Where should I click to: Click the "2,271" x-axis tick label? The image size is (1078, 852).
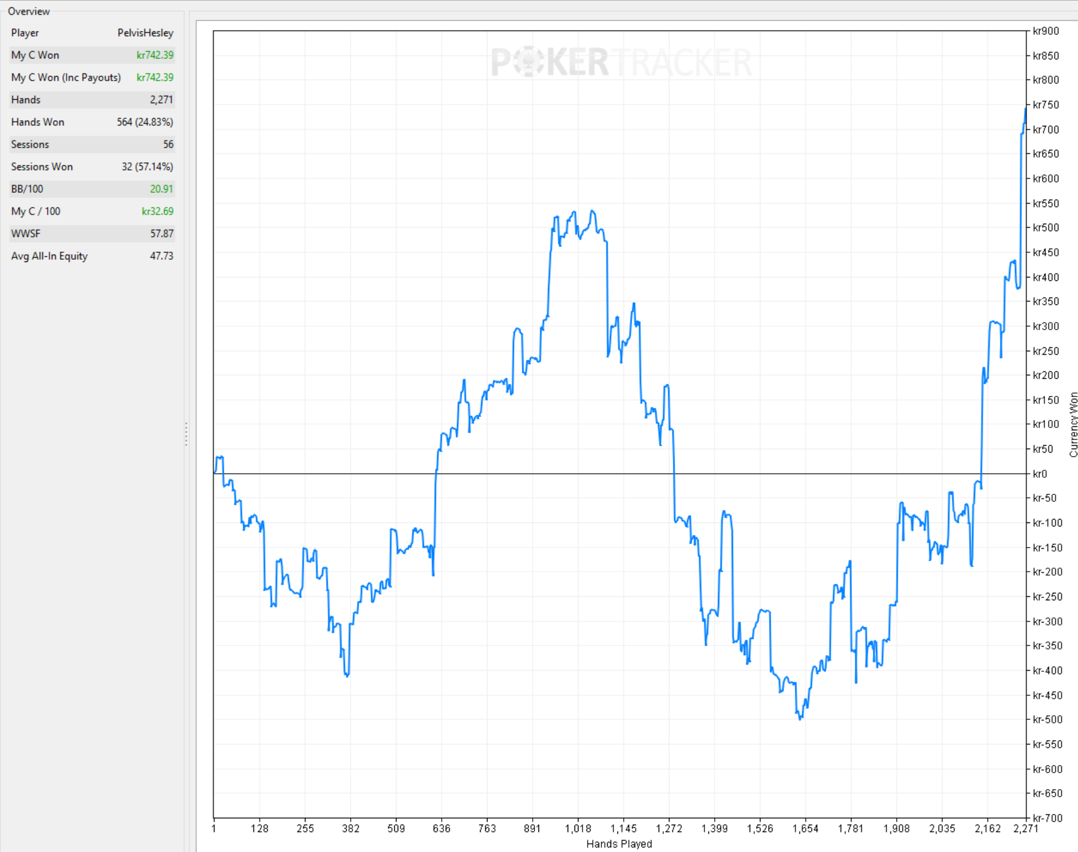pyautogui.click(x=1025, y=829)
